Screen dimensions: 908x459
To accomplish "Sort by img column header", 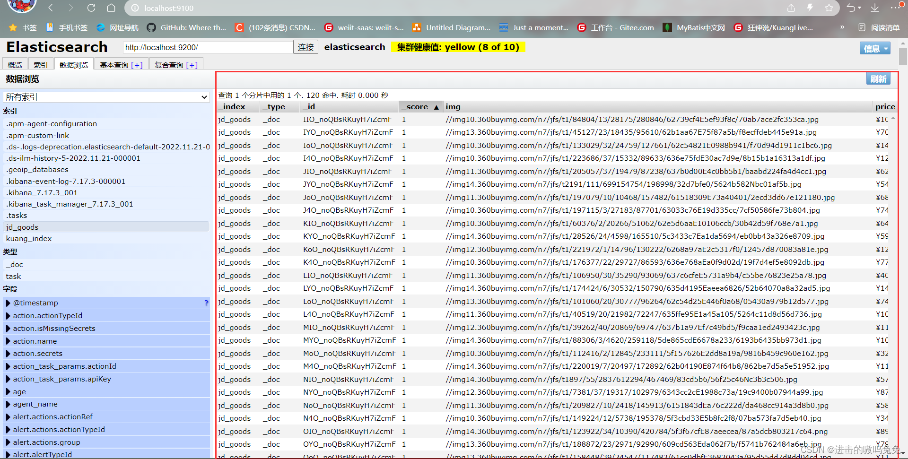I will click(x=658, y=106).
